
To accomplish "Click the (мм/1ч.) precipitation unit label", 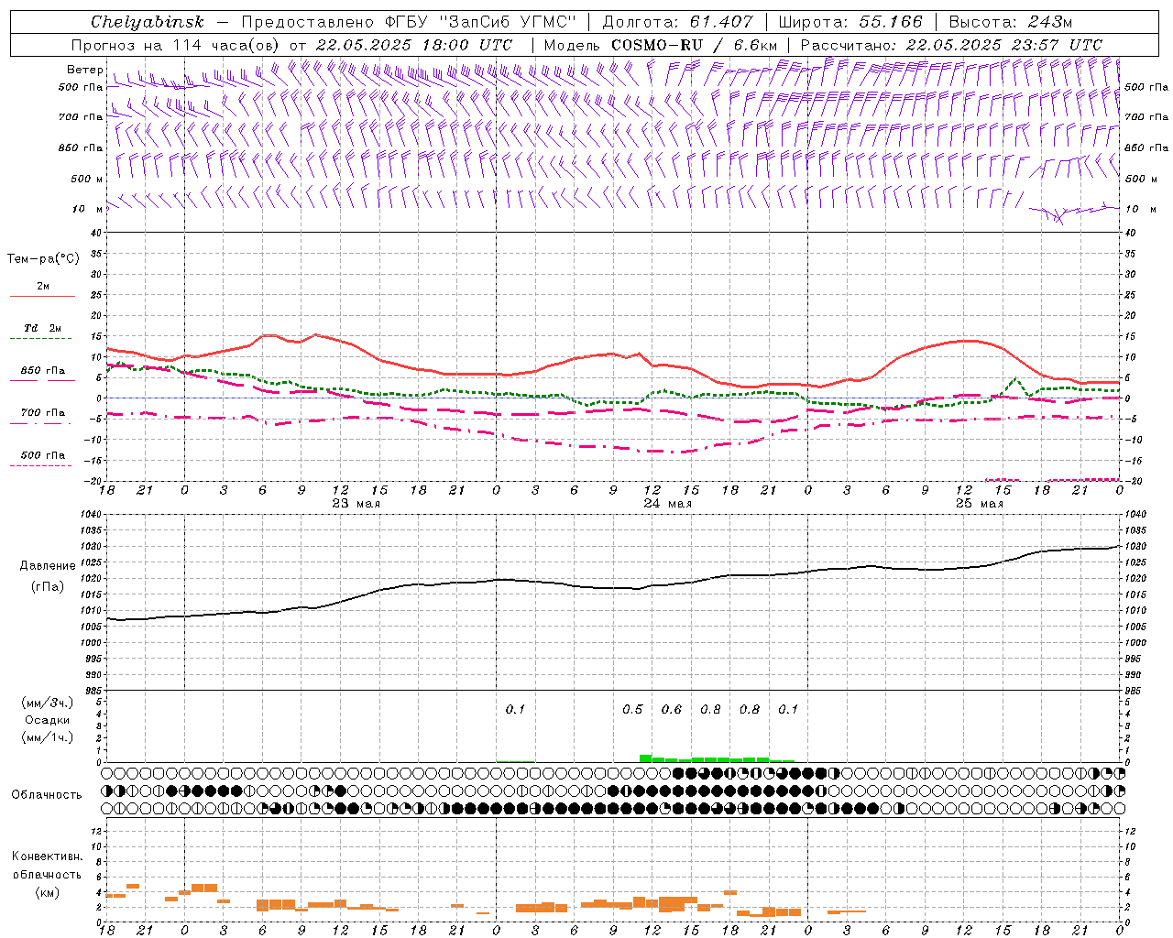I will (48, 737).
